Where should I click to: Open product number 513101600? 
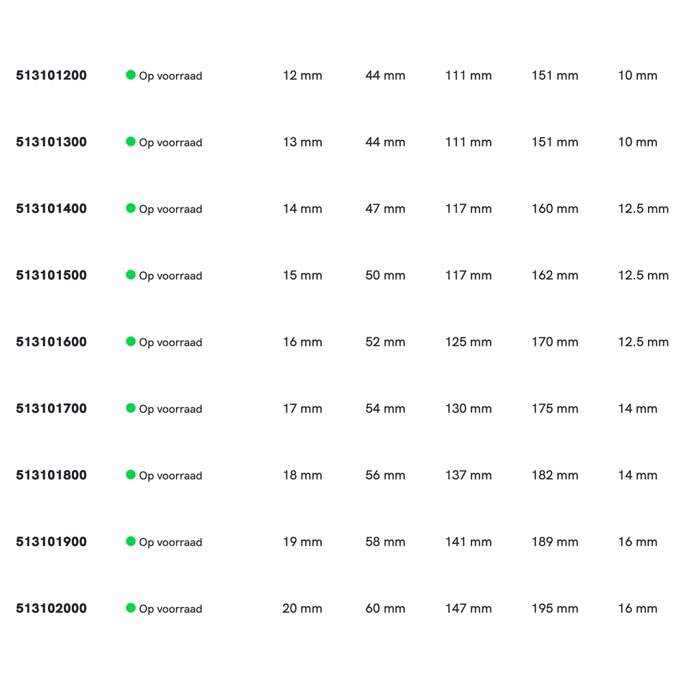(x=51, y=342)
